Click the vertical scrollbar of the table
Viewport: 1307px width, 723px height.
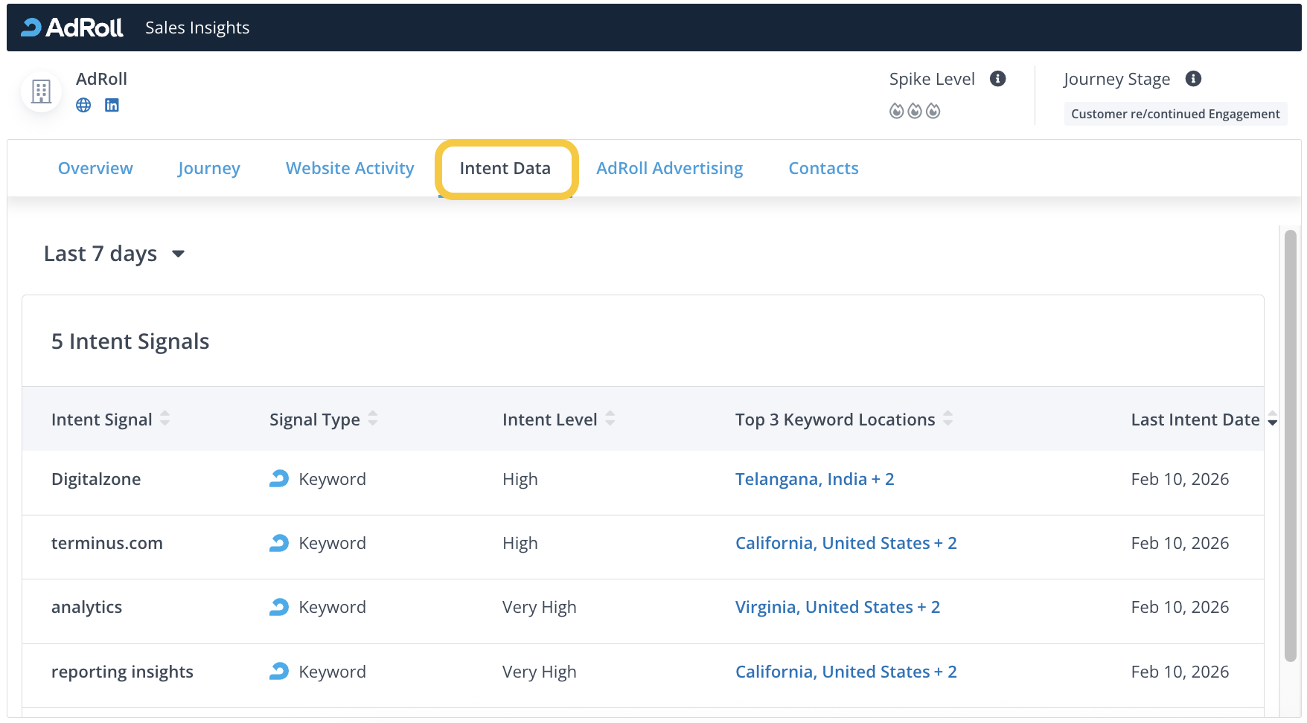[x=1290, y=446]
